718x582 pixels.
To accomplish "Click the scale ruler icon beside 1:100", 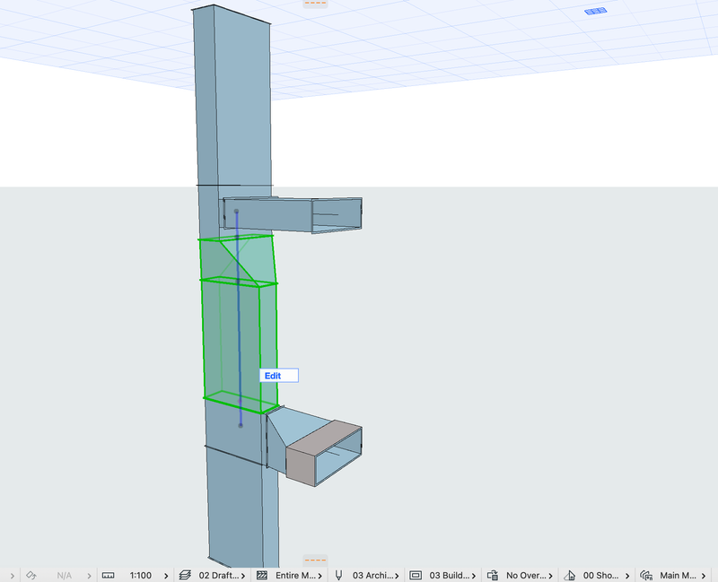I will 108,575.
